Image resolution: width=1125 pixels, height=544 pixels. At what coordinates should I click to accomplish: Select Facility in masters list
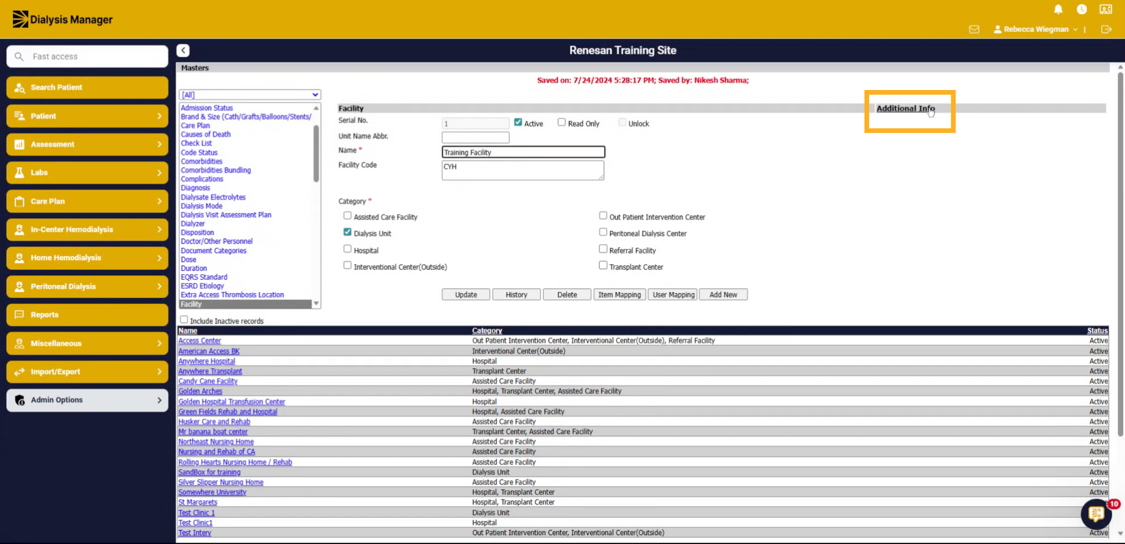[245, 304]
